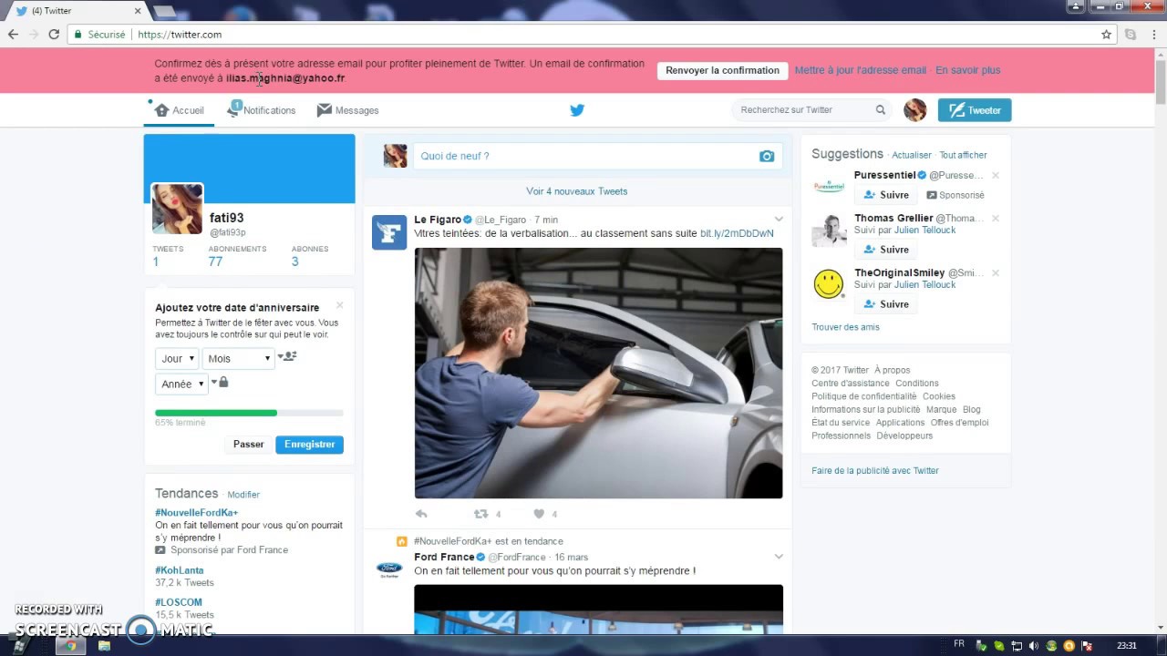Click the orange trending icon above Ford tweet
The height and width of the screenshot is (656, 1167).
(x=401, y=541)
